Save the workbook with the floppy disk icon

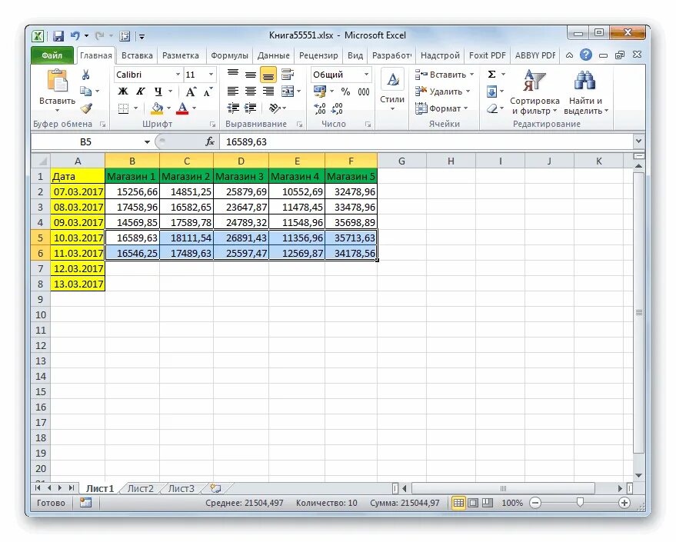pos(58,36)
